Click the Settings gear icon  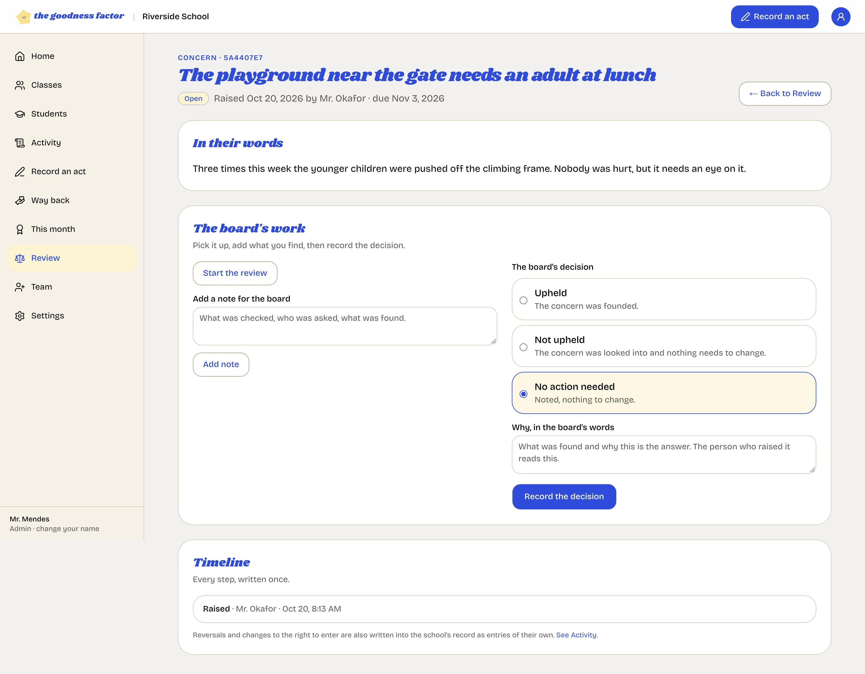(x=20, y=316)
